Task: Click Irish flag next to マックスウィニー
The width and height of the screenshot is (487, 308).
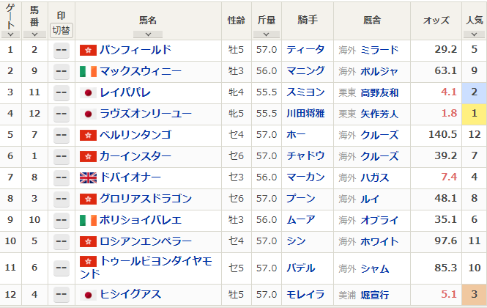Action: click(x=88, y=71)
